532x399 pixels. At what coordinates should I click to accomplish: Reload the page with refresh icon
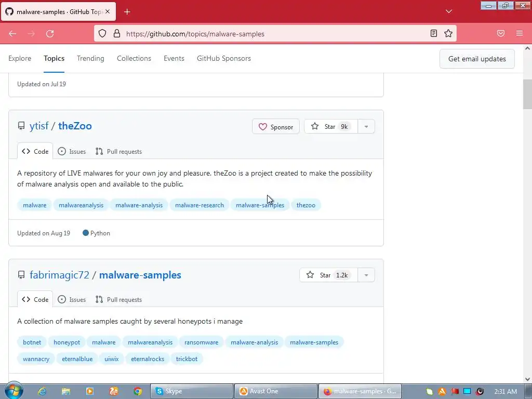(x=50, y=34)
